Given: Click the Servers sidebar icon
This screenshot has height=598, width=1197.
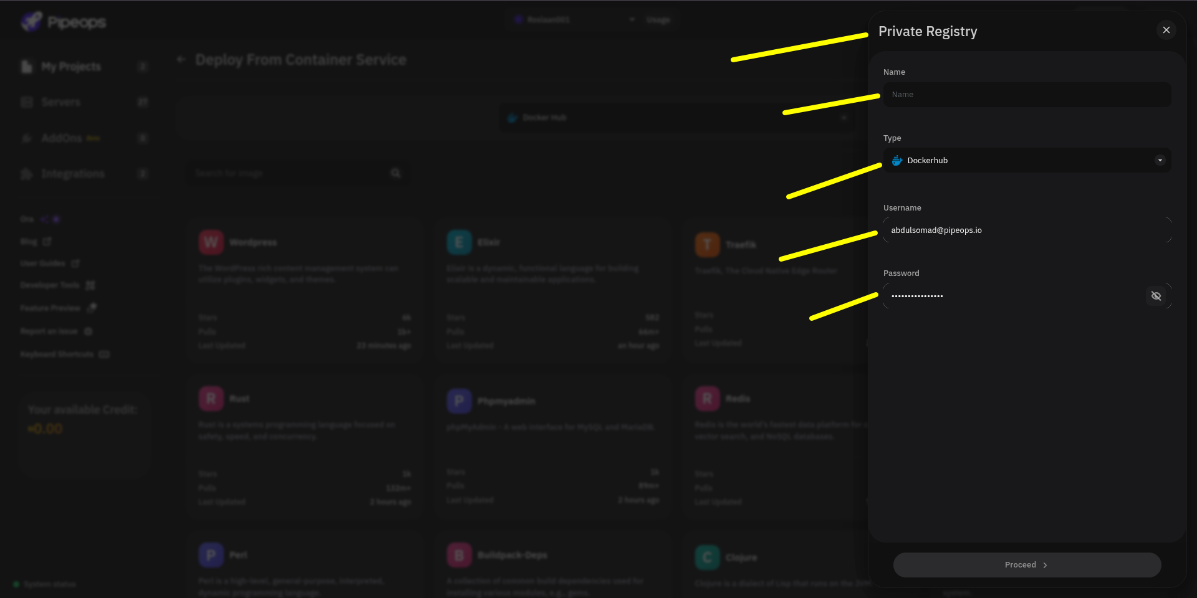Looking at the screenshot, I should 27,102.
